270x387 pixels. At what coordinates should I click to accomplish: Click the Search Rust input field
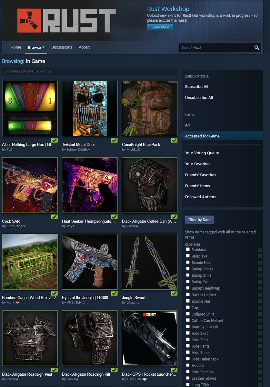(216, 47)
